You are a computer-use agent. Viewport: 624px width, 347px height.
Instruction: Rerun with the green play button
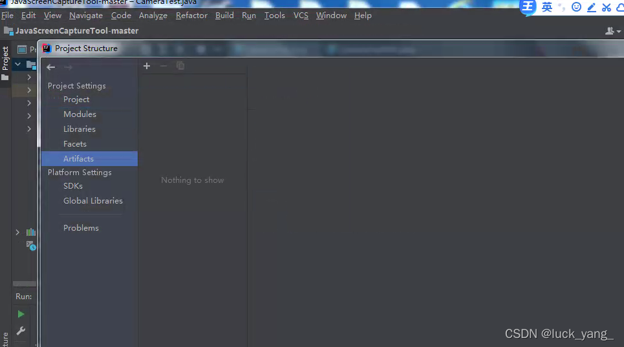(x=21, y=315)
